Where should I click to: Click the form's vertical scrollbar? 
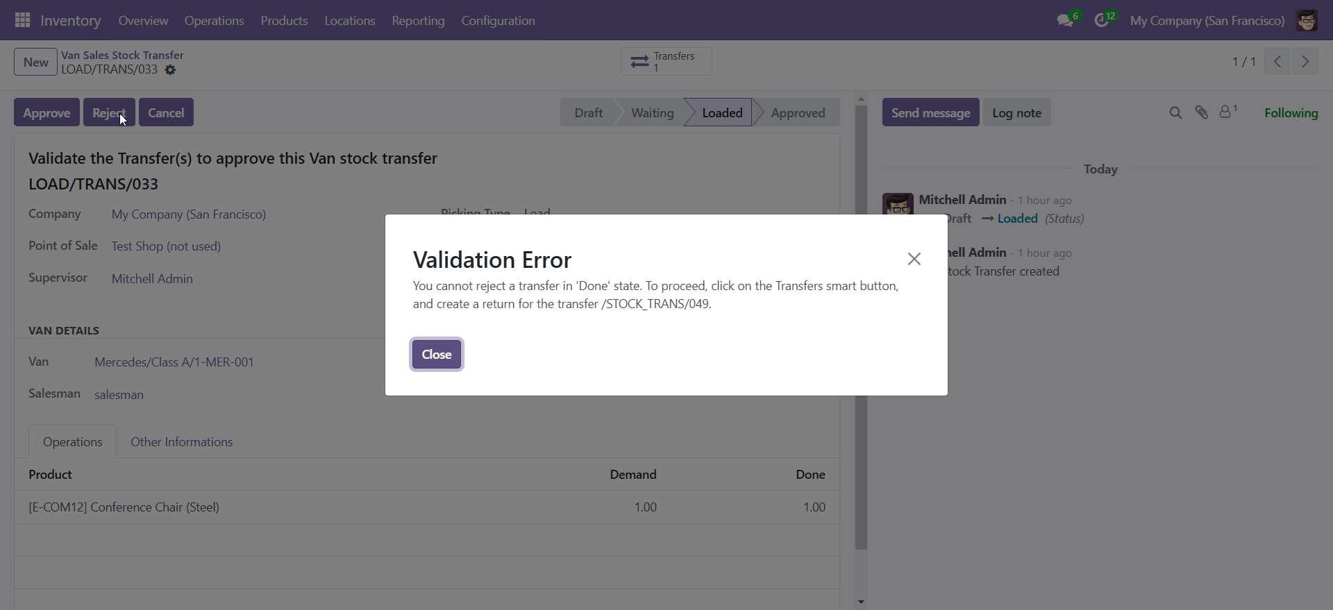(x=861, y=326)
